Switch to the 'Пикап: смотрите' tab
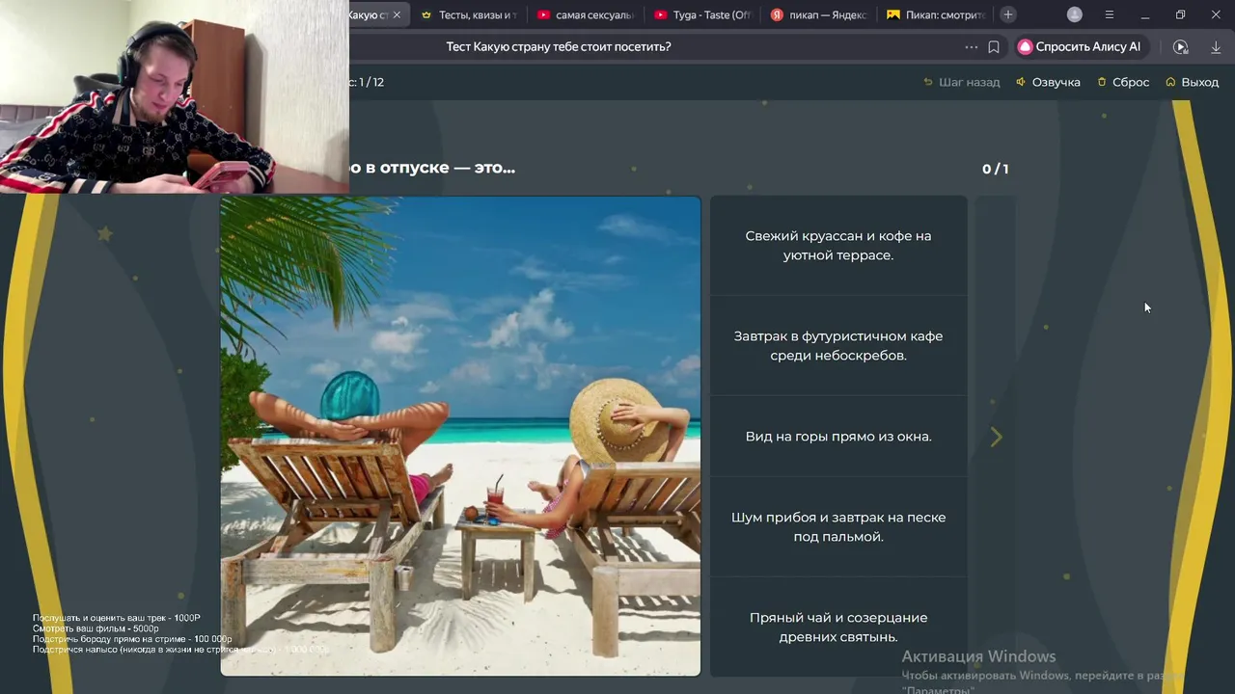The image size is (1235, 694). click(x=936, y=14)
